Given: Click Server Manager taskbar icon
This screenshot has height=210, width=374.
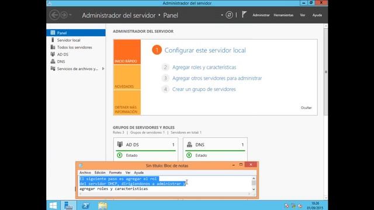Looking at the screenshot, I should 68,205.
